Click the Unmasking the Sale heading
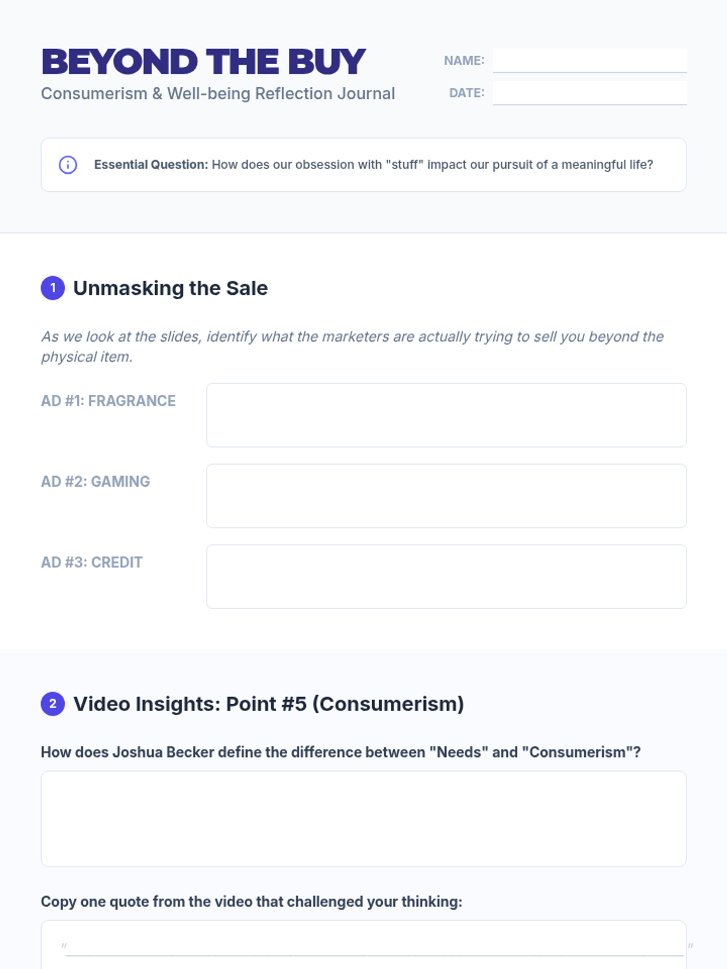 [x=170, y=288]
